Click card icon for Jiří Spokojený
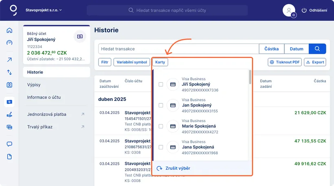This screenshot has height=186, width=334. click(x=173, y=85)
